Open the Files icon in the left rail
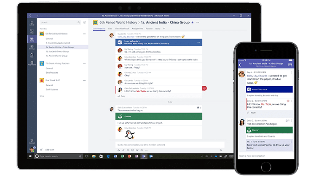 (x=32, y=55)
